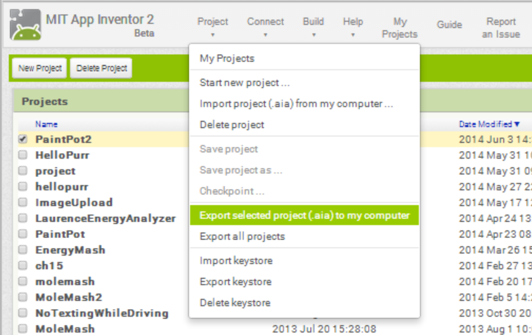Tick the HelloPurr project checkbox
This screenshot has width=532, height=335.
(x=22, y=155)
